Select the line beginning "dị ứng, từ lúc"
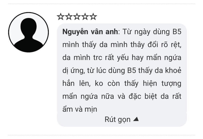Viewport: 203px width, 139px height. click(122, 70)
